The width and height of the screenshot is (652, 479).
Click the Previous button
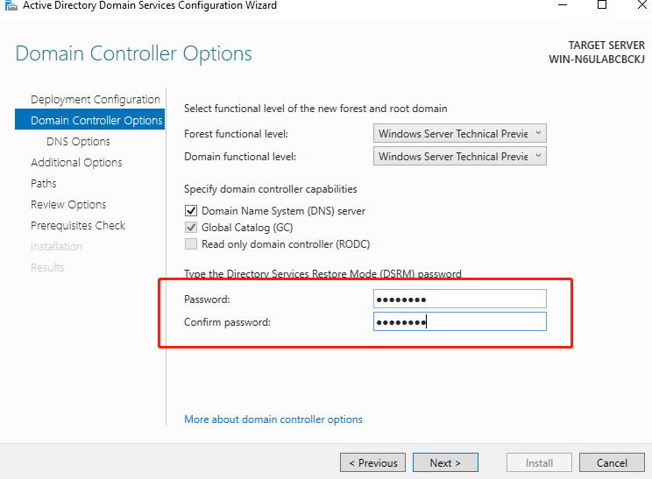point(373,462)
